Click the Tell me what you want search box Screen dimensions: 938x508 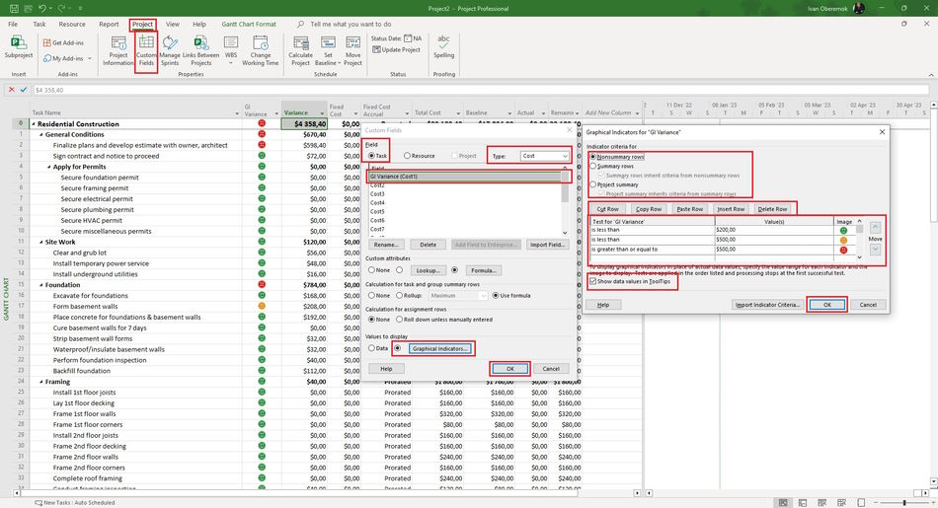click(351, 24)
